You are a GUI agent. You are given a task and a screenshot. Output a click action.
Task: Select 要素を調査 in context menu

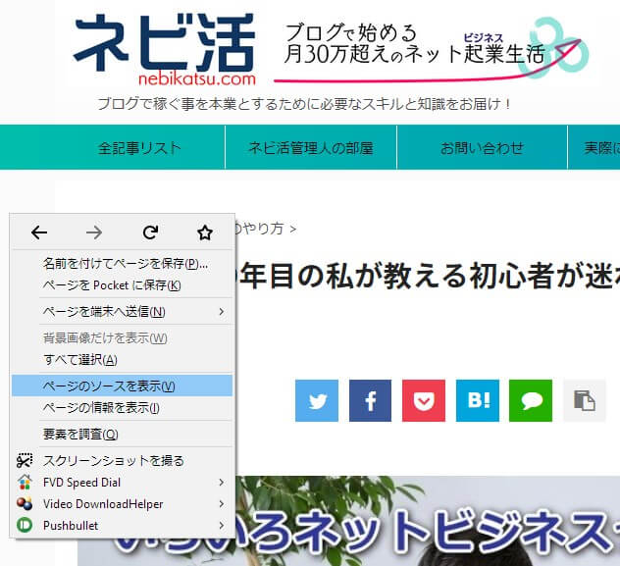(x=123, y=435)
